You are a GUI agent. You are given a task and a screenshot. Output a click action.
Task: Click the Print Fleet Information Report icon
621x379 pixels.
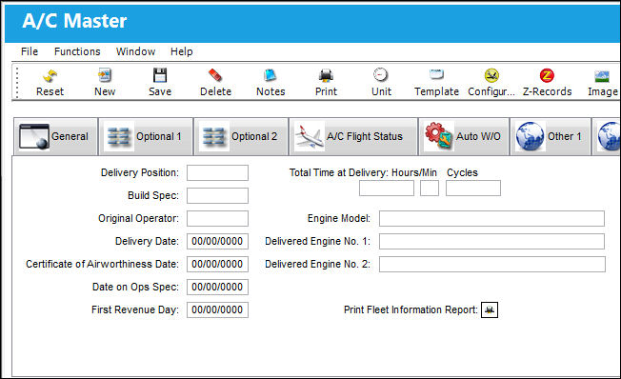490,309
